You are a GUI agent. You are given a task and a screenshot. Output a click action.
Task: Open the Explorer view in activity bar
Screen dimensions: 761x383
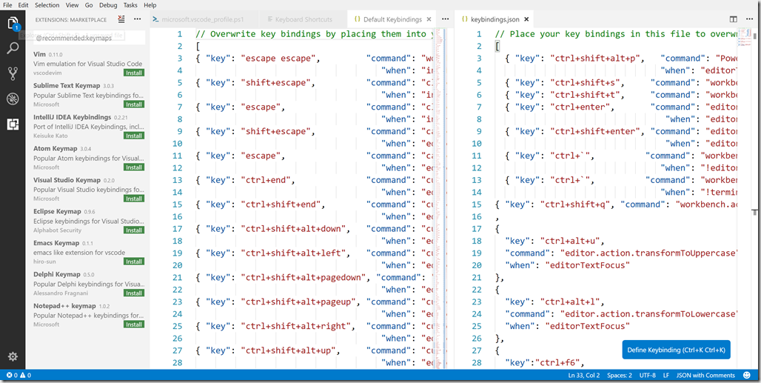click(x=13, y=23)
